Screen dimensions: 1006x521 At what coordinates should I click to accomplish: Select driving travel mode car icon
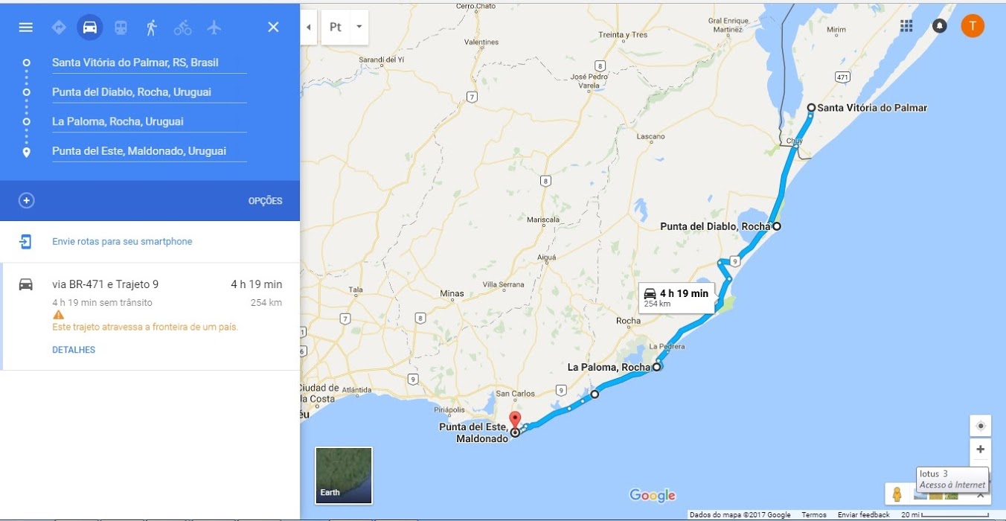pyautogui.click(x=89, y=28)
